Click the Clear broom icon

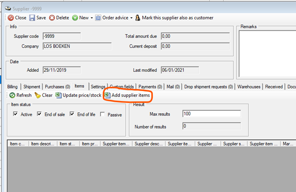tap(37, 95)
